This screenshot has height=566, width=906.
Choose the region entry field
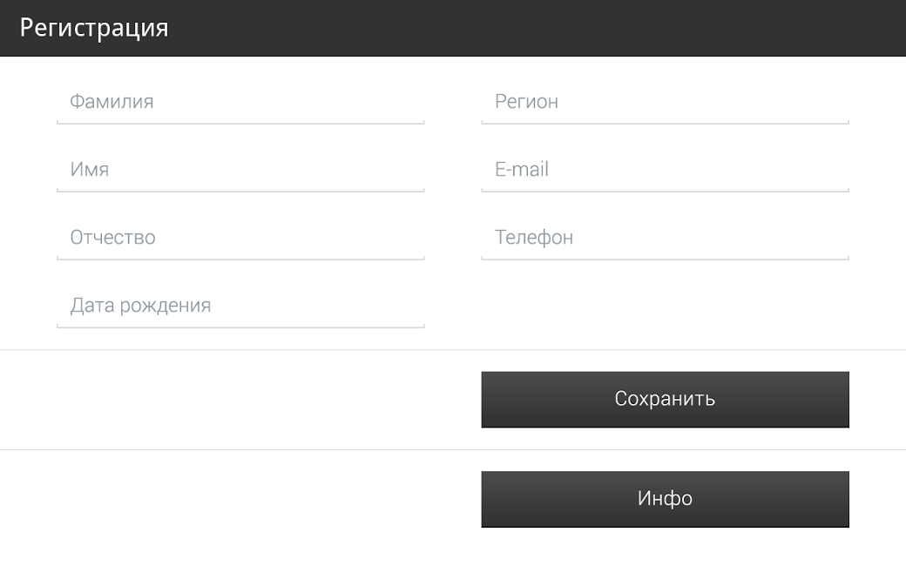tap(665, 102)
